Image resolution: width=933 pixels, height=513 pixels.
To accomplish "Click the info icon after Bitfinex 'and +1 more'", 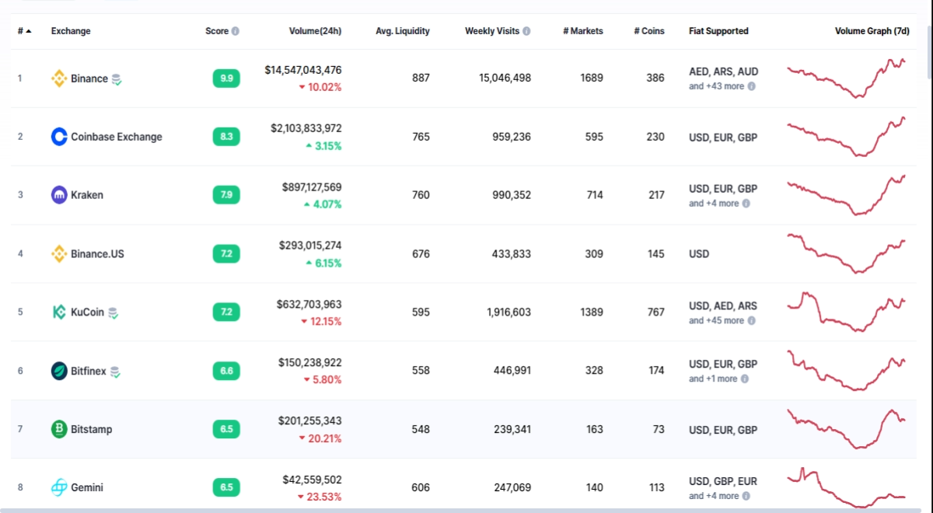I will 744,379.
